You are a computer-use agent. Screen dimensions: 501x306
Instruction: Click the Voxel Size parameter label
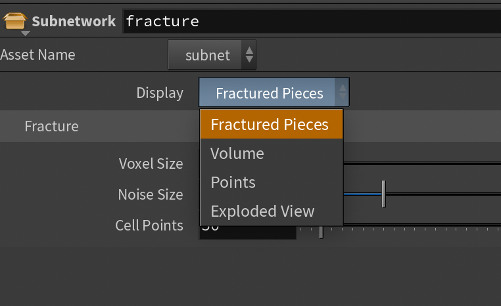coord(151,164)
